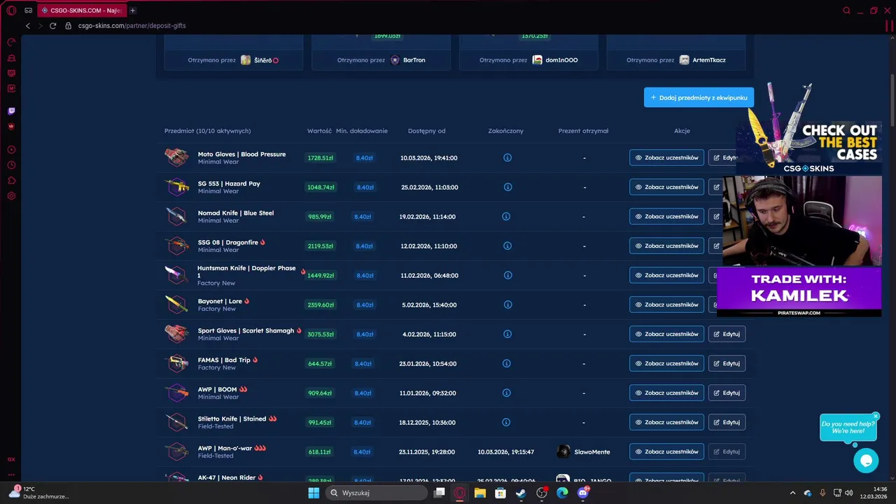Edit the FAMAS Bad Trip gift

click(727, 363)
